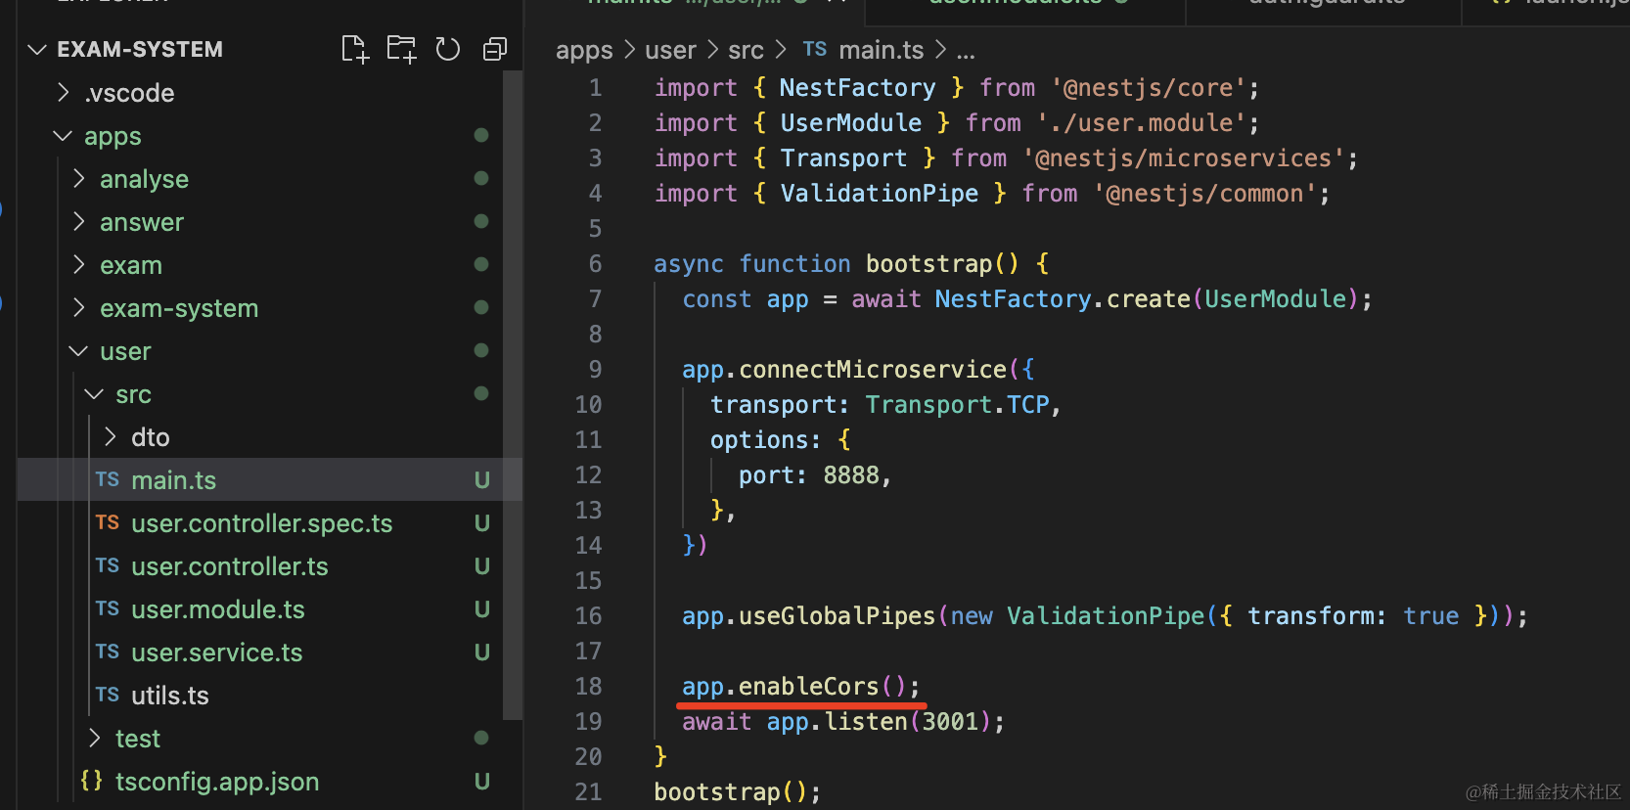Viewport: 1630px width, 810px height.
Task: Open main.ts in the file tree
Action: (x=174, y=480)
